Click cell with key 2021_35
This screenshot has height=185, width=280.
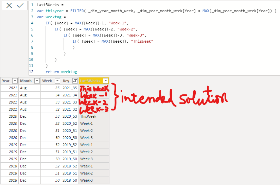(70, 88)
